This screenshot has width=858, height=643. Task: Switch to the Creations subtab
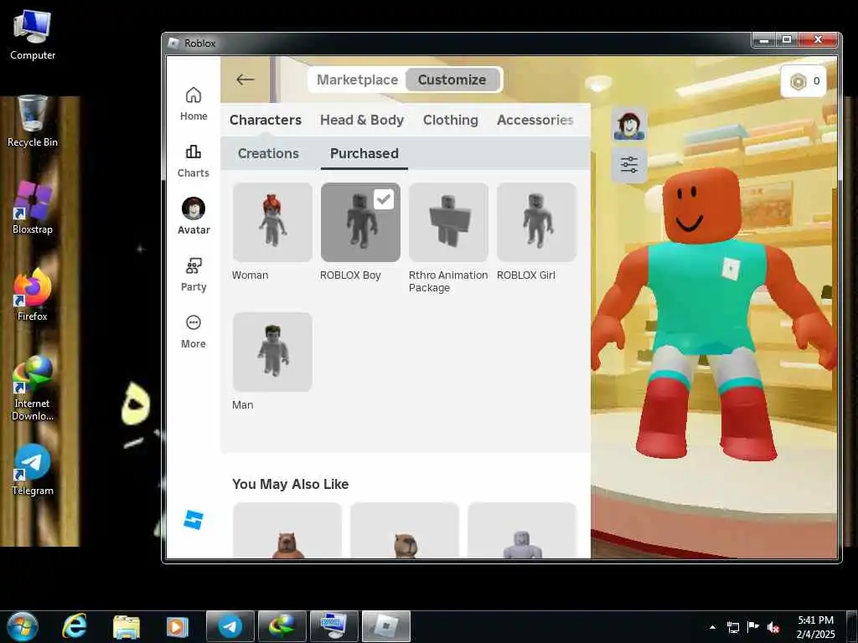[x=268, y=154]
